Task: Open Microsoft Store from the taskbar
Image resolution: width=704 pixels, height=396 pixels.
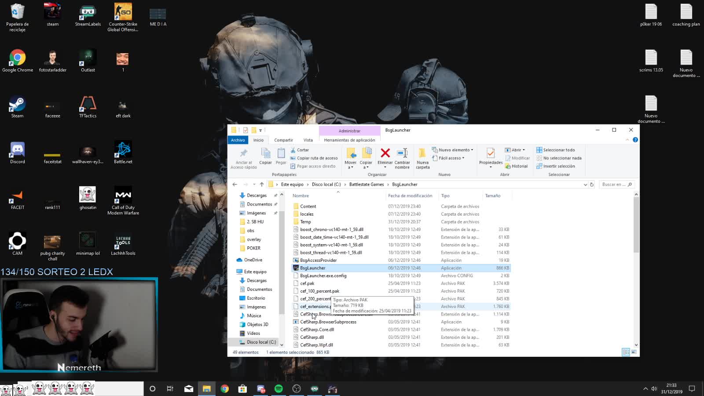Action: pos(242,389)
